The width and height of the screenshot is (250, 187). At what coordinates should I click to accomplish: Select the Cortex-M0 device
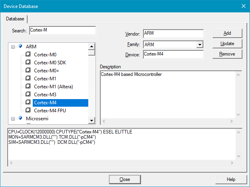(45, 55)
